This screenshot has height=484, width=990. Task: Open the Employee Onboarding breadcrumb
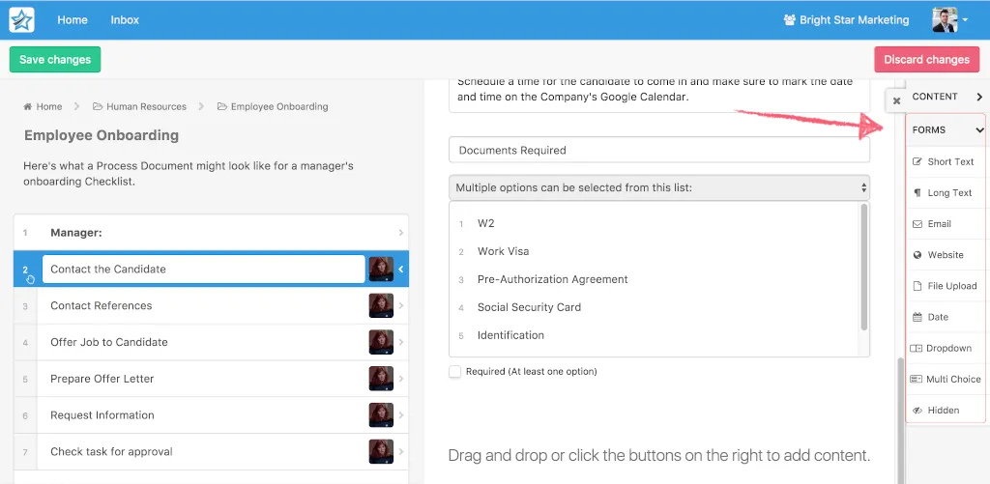pyautogui.click(x=279, y=106)
